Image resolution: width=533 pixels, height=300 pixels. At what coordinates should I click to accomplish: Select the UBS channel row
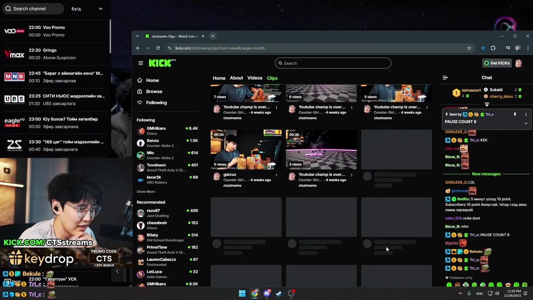[x=55, y=100]
